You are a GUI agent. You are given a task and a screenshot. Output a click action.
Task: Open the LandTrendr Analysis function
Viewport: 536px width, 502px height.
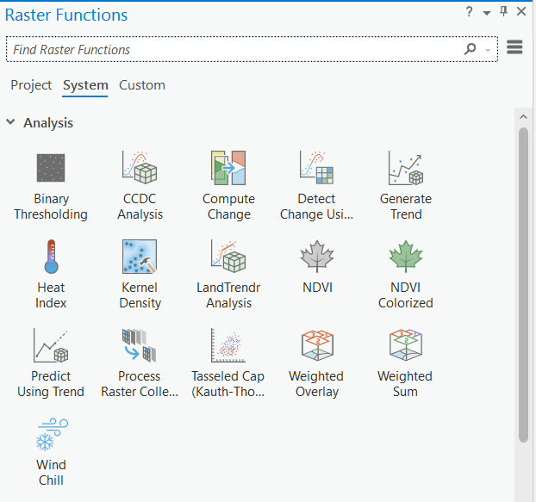(x=228, y=257)
